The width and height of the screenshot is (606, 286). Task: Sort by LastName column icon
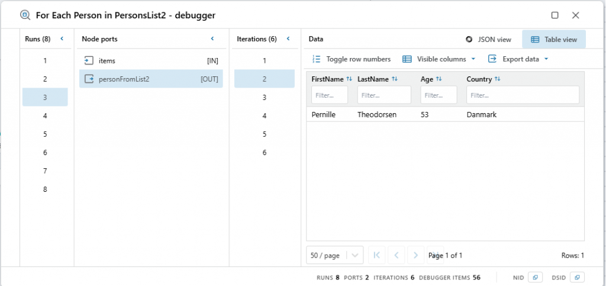395,79
